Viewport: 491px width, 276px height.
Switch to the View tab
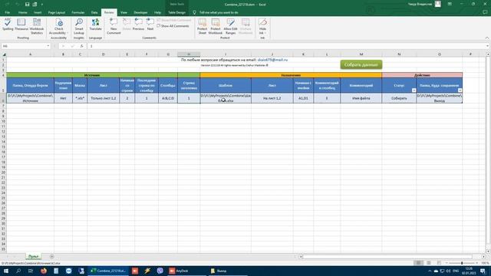click(124, 12)
